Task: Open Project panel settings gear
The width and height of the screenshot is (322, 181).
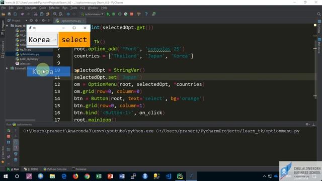Action: tap(44, 21)
